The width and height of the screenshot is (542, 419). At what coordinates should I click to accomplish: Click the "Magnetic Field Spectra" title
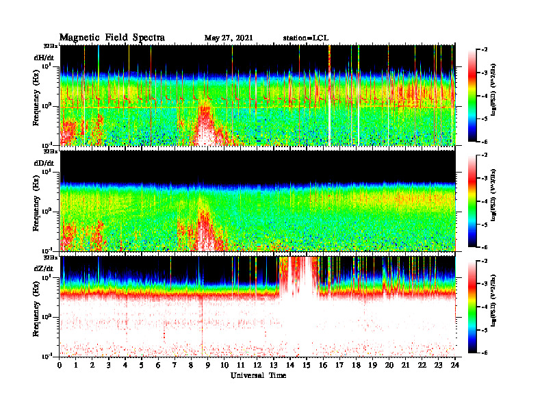click(x=112, y=38)
